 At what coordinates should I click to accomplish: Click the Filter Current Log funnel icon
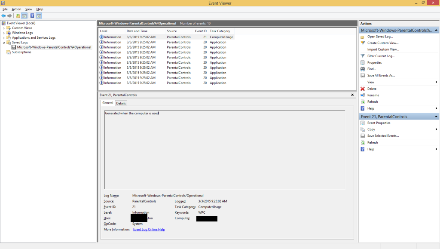point(363,56)
